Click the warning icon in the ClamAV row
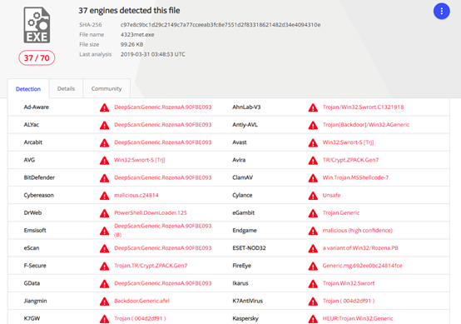 click(313, 178)
